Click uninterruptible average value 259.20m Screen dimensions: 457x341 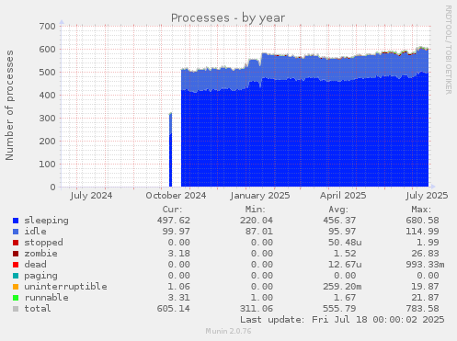(342, 287)
